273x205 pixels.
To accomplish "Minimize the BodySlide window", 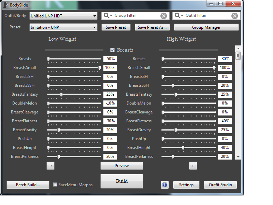I will 211,4.
